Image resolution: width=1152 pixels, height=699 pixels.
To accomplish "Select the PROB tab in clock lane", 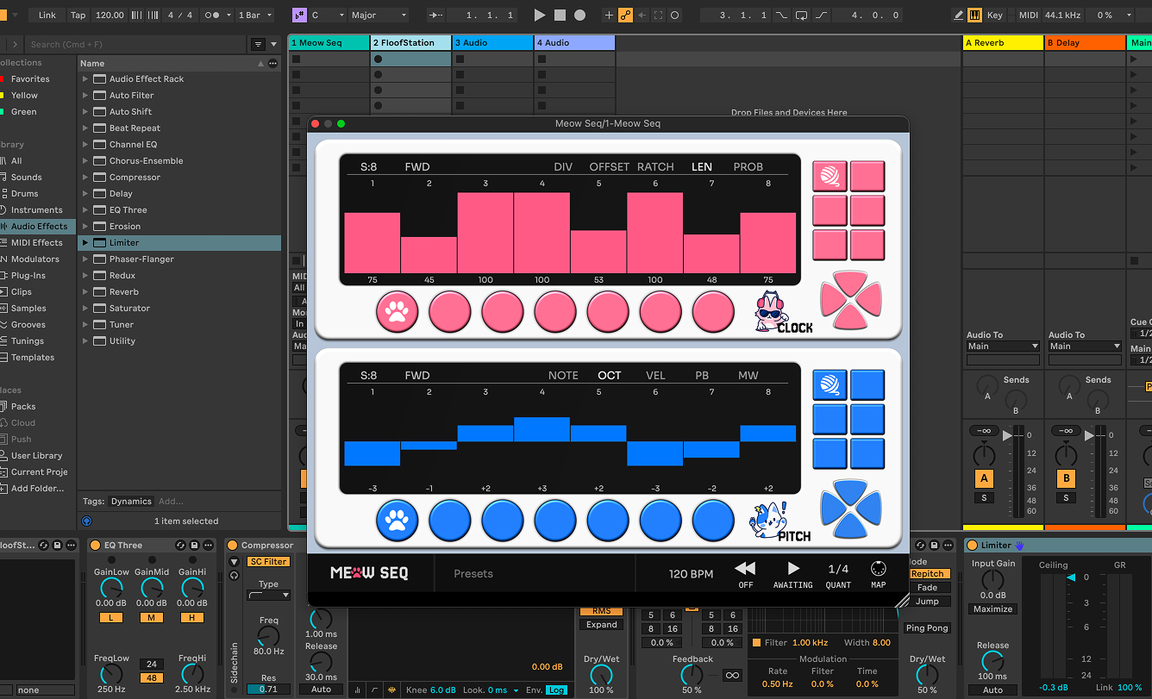I will click(x=748, y=166).
